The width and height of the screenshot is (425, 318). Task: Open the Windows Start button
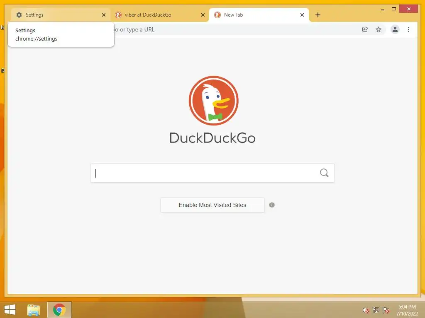point(10,310)
